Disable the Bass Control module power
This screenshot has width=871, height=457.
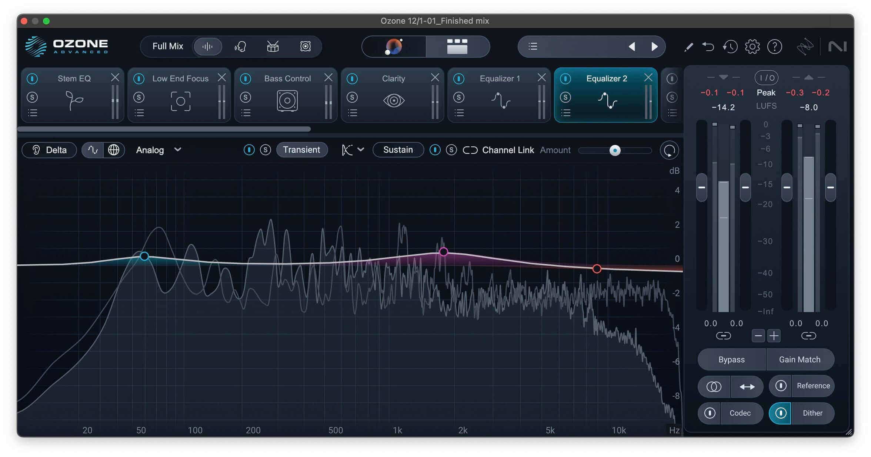(x=246, y=78)
